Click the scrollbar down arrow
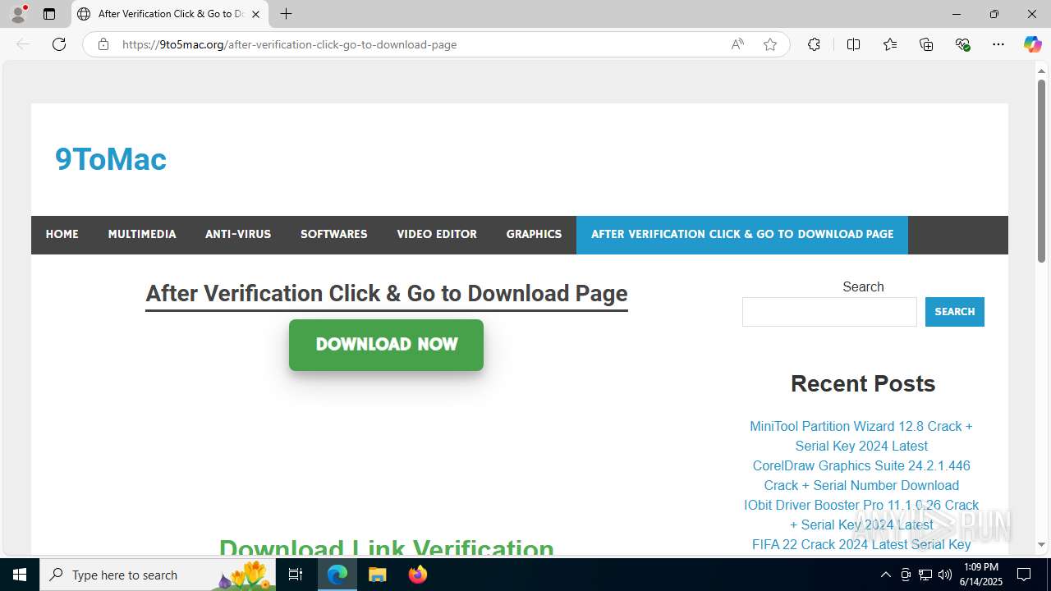The width and height of the screenshot is (1051, 591). (1041, 545)
